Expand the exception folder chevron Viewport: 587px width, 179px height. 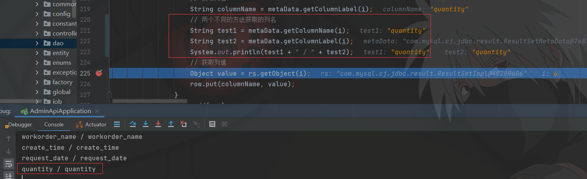[x=37, y=73]
